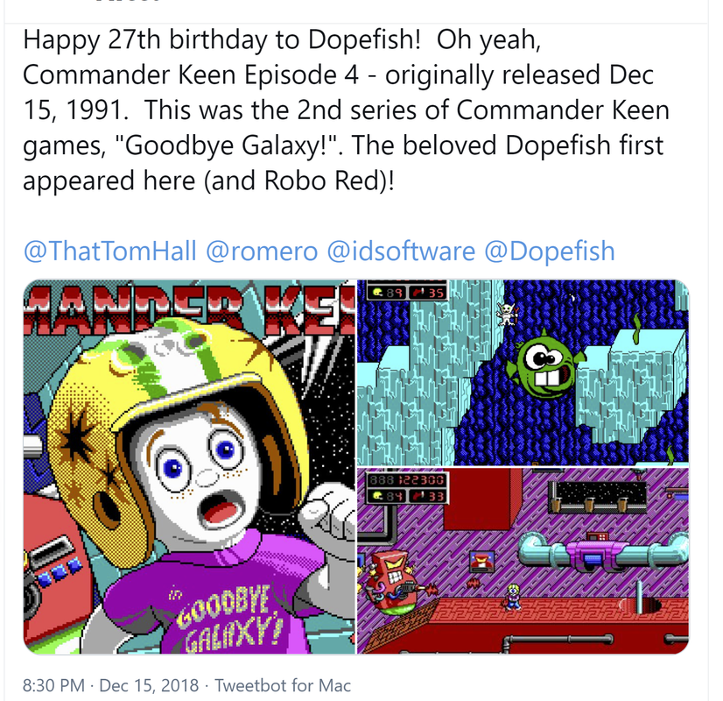This screenshot has height=701, width=723.
Task: Open the @romero profile mention
Action: tap(262, 252)
